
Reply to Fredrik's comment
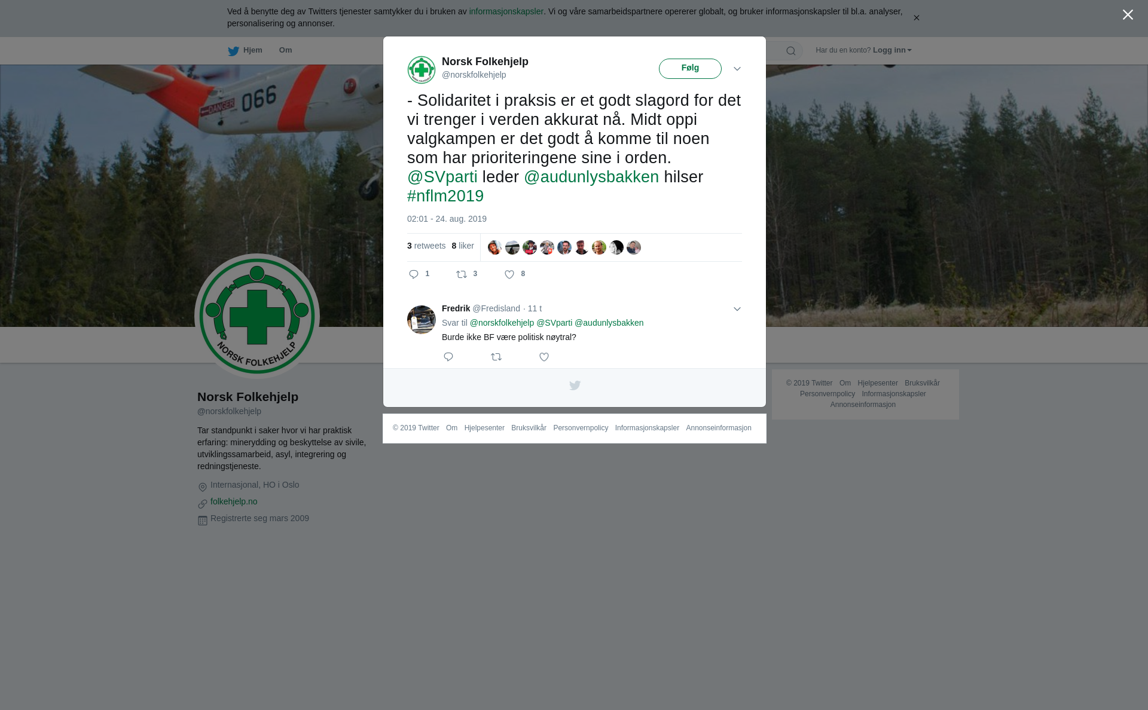point(448,357)
